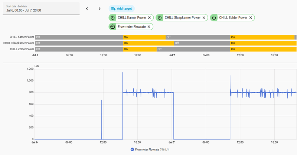Viewport: 297px width, 155px height.
Task: Click the second On segment of CHILL Slaapkamer Power
Action: [x=263, y=43]
